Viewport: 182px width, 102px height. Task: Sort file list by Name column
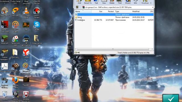[83, 11]
